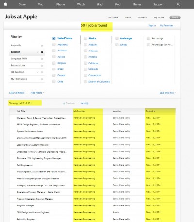The height and width of the screenshot is (222, 194).
Task: Open FPGA Design Engineer, Platform Architecture job
Action: (38, 124)
